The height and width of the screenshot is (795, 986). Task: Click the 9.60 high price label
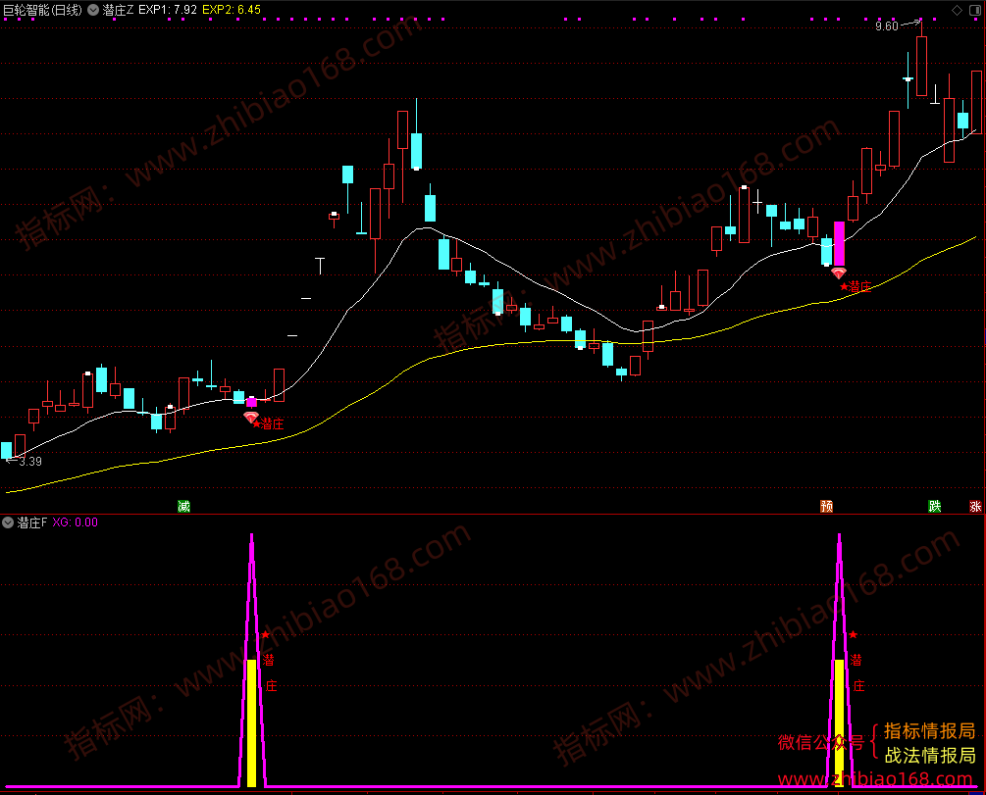(887, 26)
